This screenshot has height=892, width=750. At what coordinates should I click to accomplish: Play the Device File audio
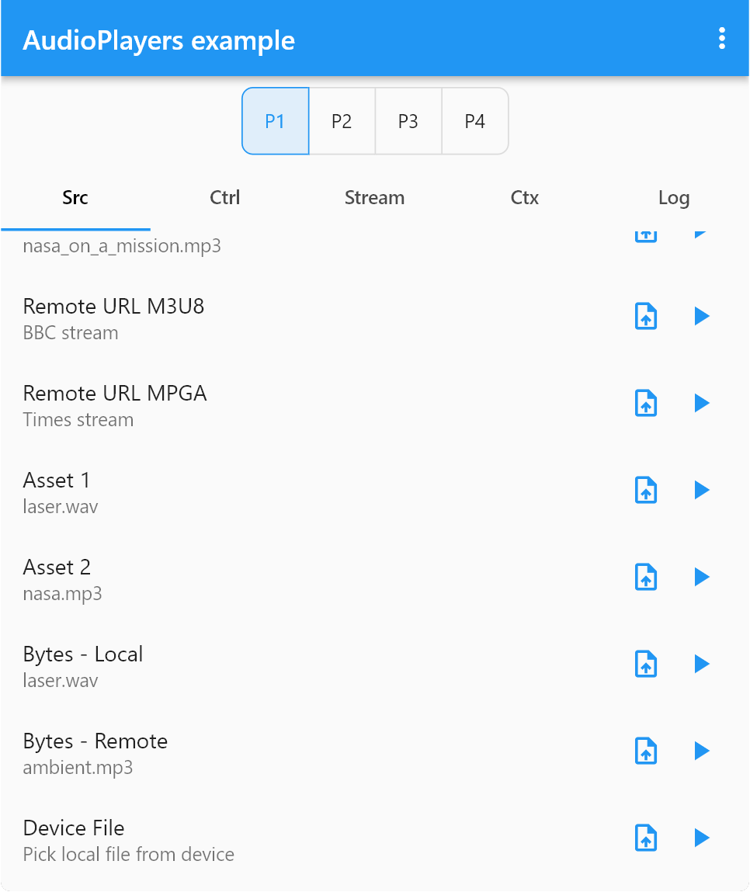tap(701, 838)
